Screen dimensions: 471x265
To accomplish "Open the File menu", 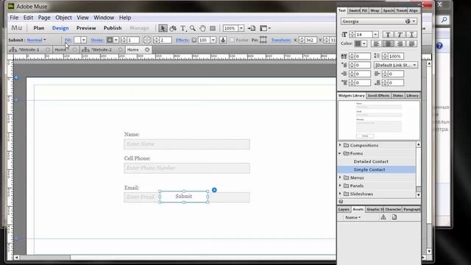I will click(x=14, y=18).
